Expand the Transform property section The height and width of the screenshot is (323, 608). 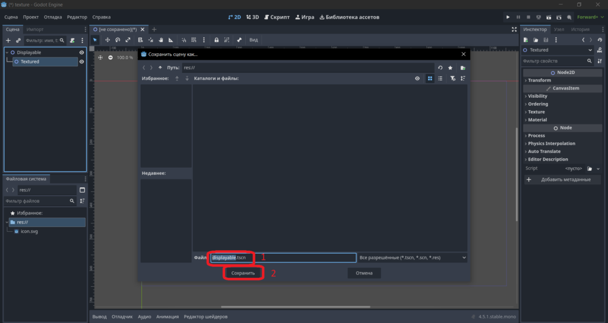pos(539,81)
